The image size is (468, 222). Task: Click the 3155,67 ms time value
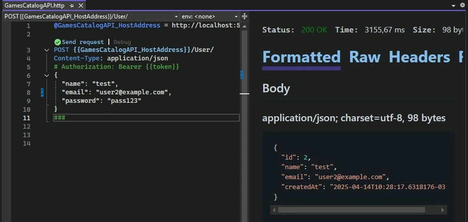tap(385, 30)
